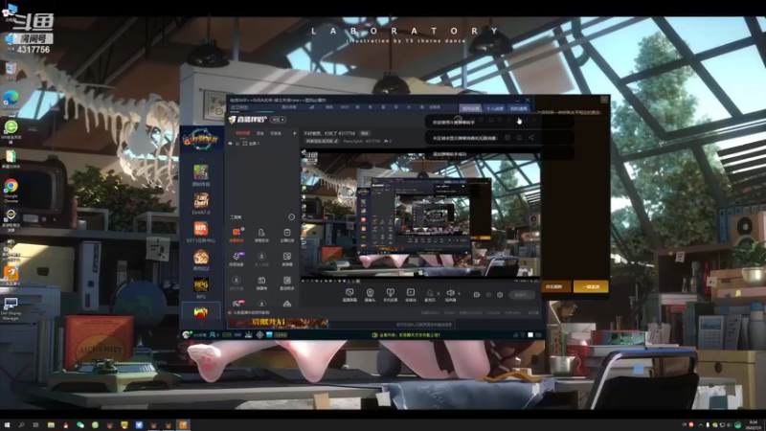Image resolution: width=766 pixels, height=431 pixels.
Task: Open the 360 browser desktop icon
Action: tap(11, 131)
